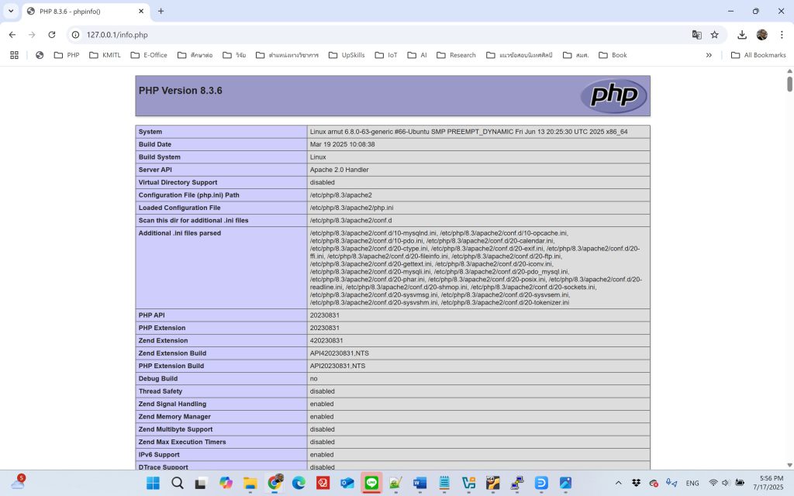Click the PHP logo in header
The width and height of the screenshot is (794, 496).
613,96
